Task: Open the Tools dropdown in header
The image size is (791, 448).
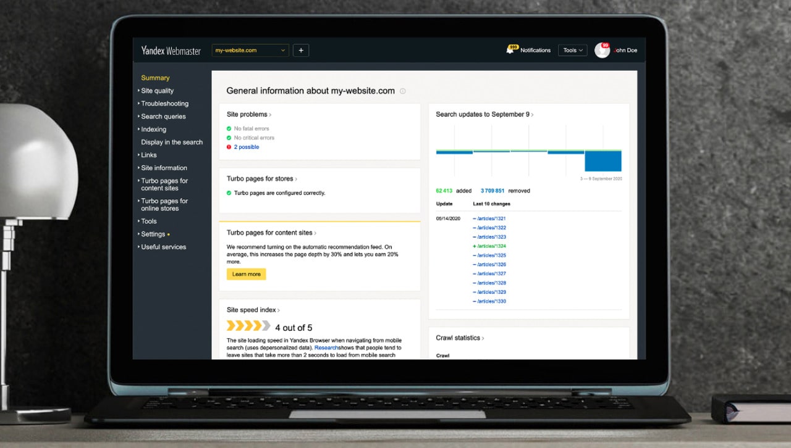Action: coord(573,51)
